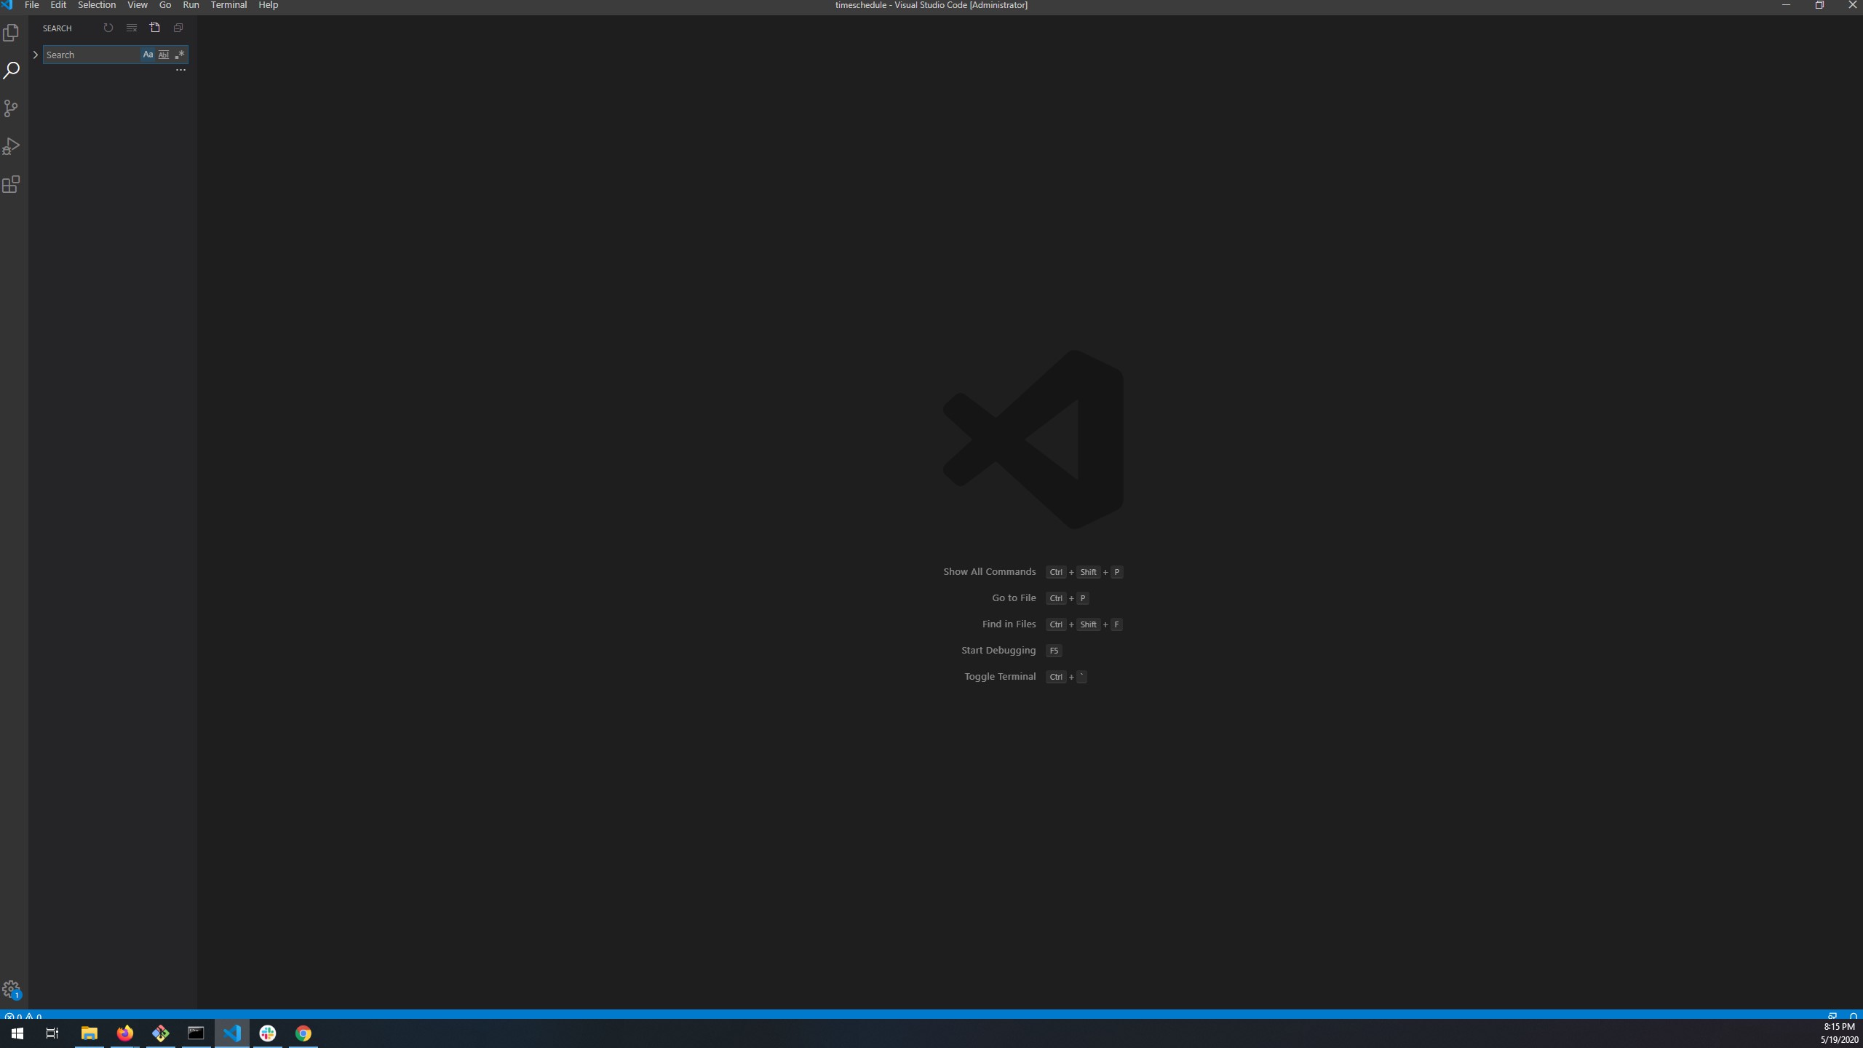Open the Explorer view in activity bar
1863x1048 pixels.
(11, 33)
